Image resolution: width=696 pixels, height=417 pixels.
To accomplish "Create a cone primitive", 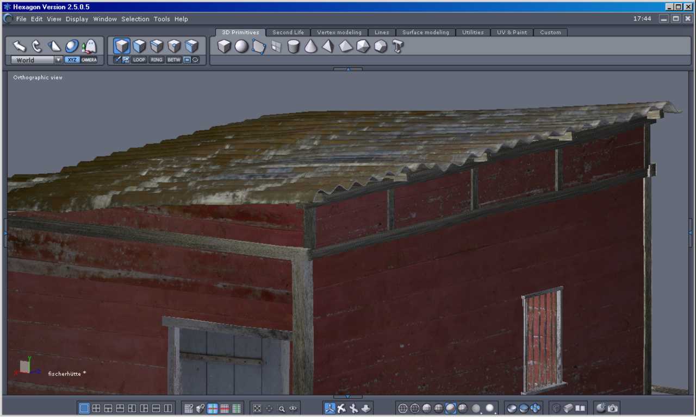I will 310,47.
